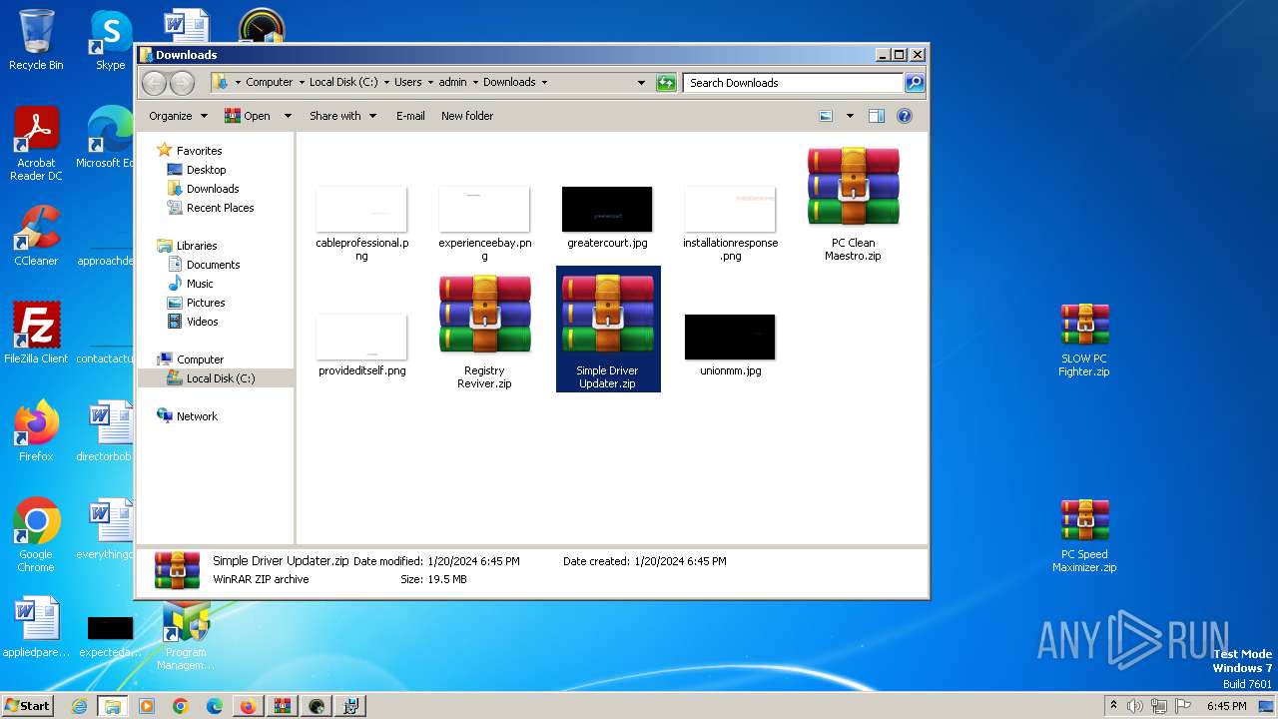Viewport: 1278px width, 719px height.
Task: Switch to Firefox taskbar button
Action: tap(249, 706)
